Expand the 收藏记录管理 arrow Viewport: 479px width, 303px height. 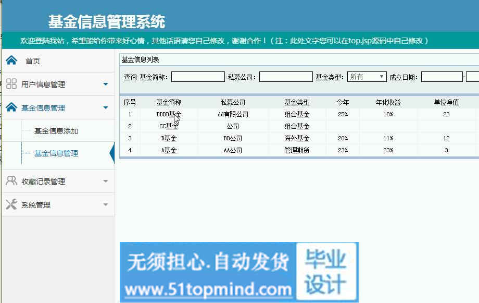pyautogui.click(x=106, y=181)
